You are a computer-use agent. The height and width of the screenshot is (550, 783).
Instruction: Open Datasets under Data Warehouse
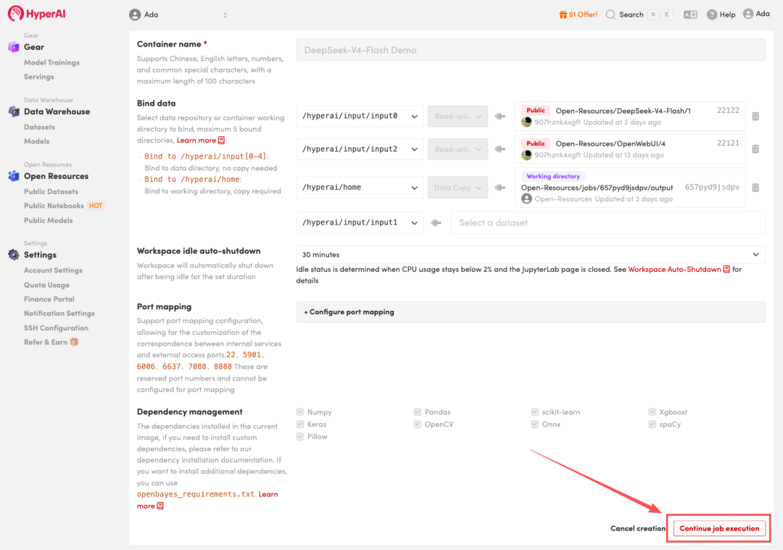(x=39, y=128)
